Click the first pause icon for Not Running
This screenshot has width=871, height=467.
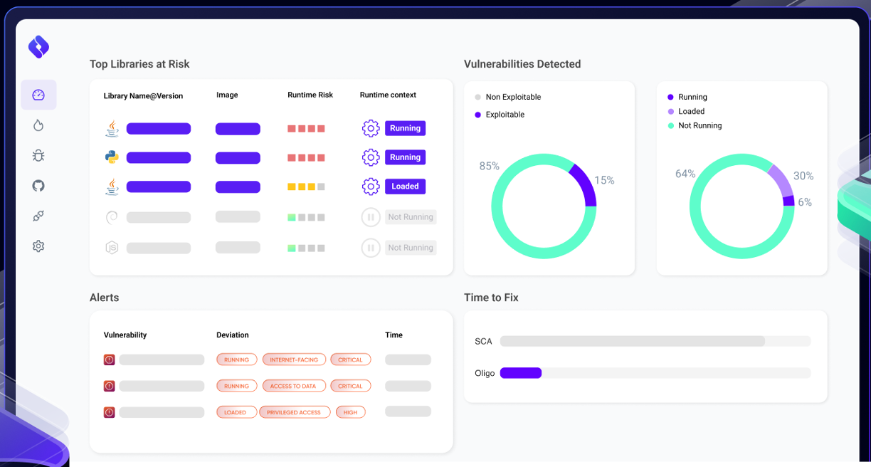point(371,217)
